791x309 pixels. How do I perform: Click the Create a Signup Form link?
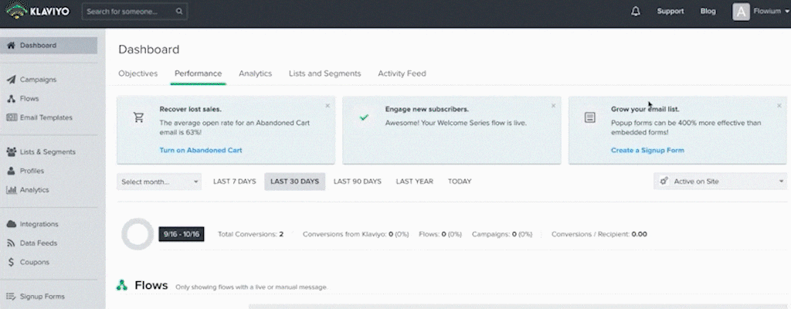648,151
